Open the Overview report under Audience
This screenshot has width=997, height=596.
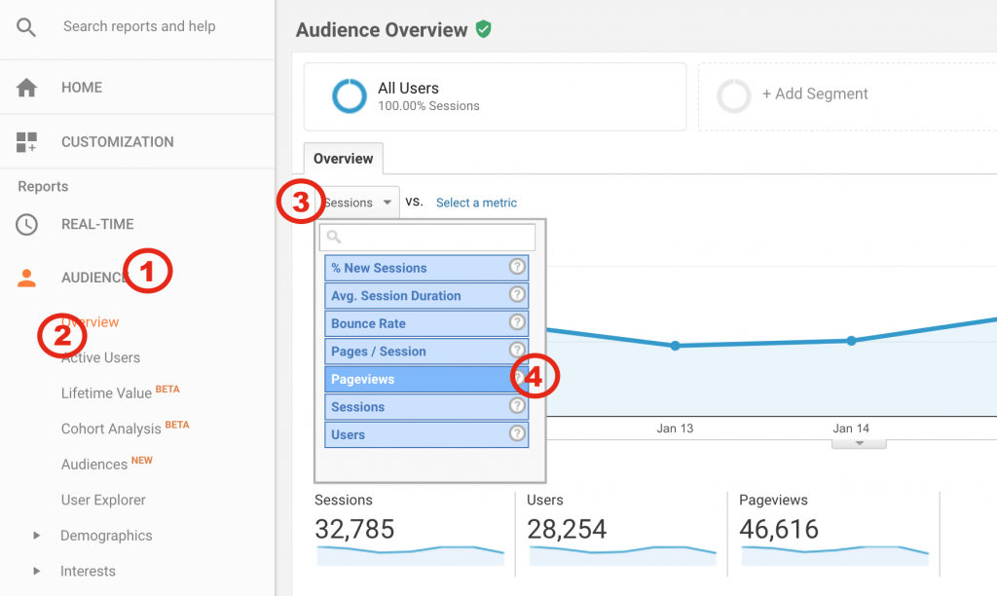[92, 321]
